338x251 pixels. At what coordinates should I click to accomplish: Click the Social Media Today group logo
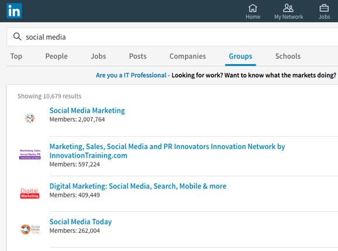pos(30,229)
